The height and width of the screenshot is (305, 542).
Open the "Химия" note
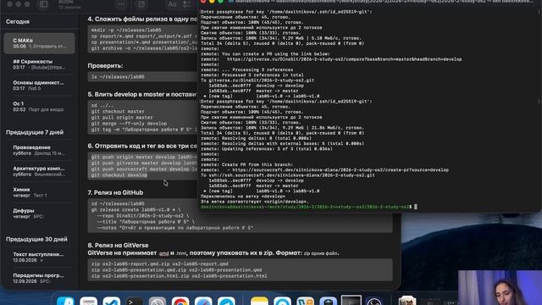click(40, 192)
